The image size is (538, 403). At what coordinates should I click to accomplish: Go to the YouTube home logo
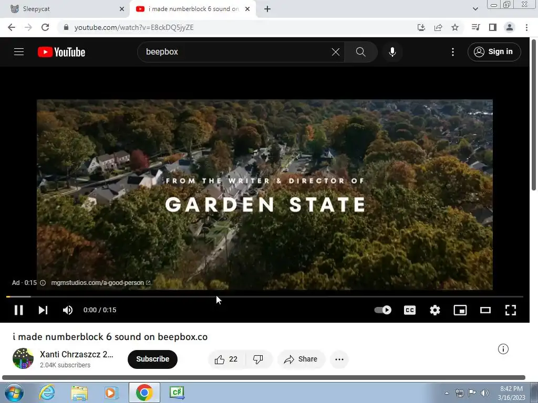[x=61, y=52]
